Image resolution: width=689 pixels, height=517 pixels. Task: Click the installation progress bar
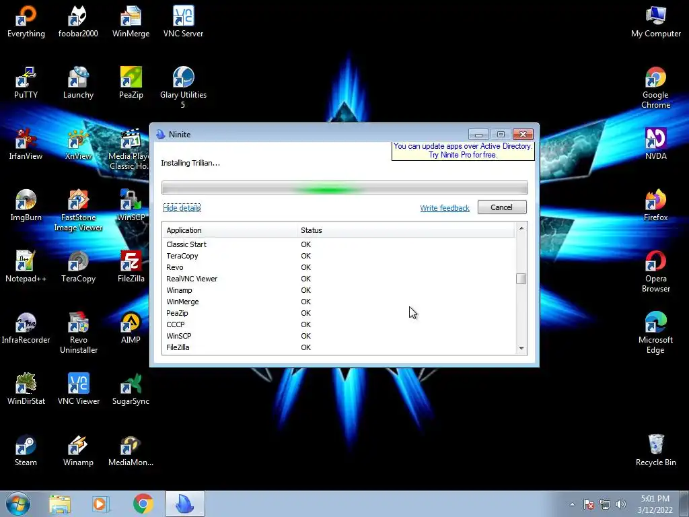point(344,188)
